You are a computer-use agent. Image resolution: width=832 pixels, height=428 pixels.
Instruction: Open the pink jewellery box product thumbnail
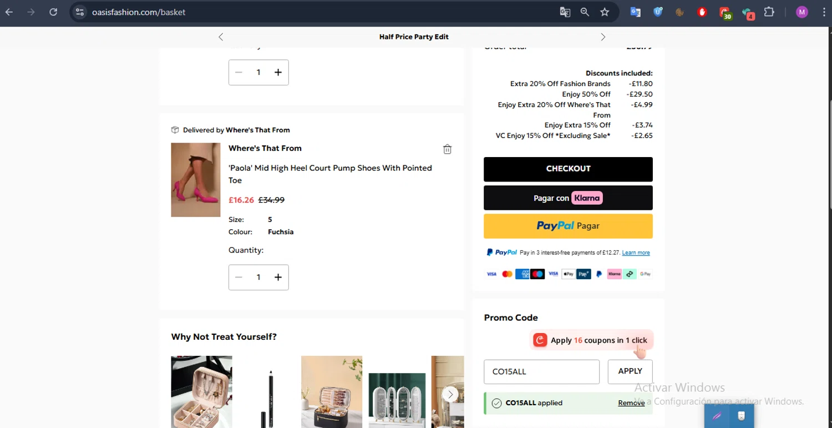coord(201,392)
